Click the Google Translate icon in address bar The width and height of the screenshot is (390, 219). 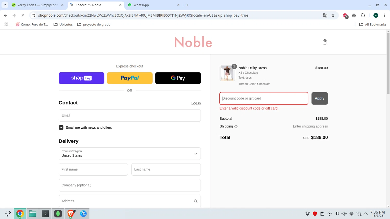[x=325, y=15]
